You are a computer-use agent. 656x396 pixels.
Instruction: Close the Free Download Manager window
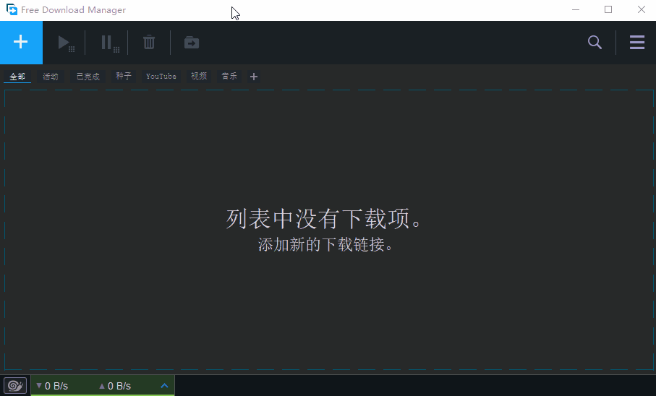pos(641,9)
